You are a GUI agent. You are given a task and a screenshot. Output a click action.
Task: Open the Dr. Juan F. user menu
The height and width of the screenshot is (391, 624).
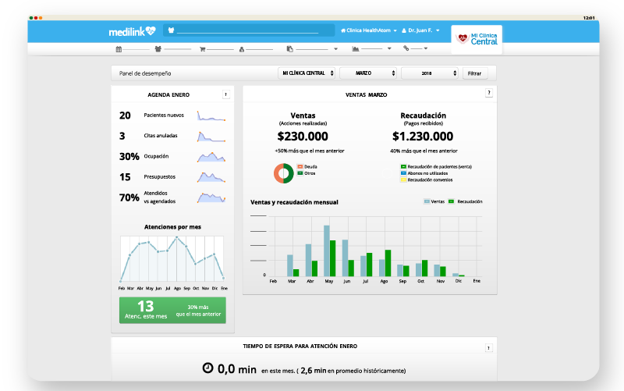(420, 30)
